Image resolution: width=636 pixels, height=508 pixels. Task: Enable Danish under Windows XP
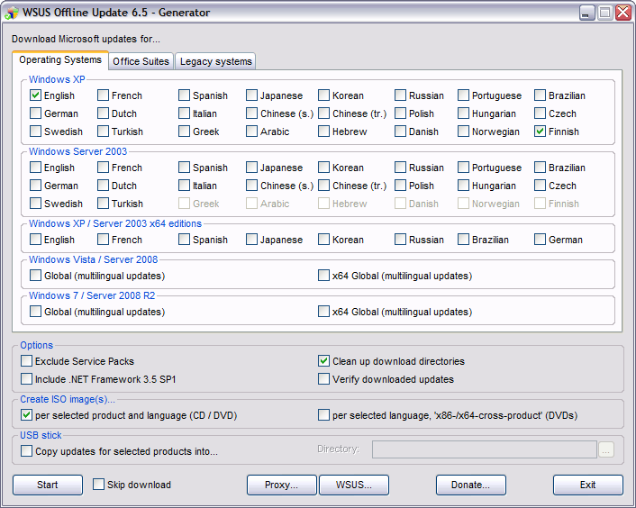[x=400, y=132]
